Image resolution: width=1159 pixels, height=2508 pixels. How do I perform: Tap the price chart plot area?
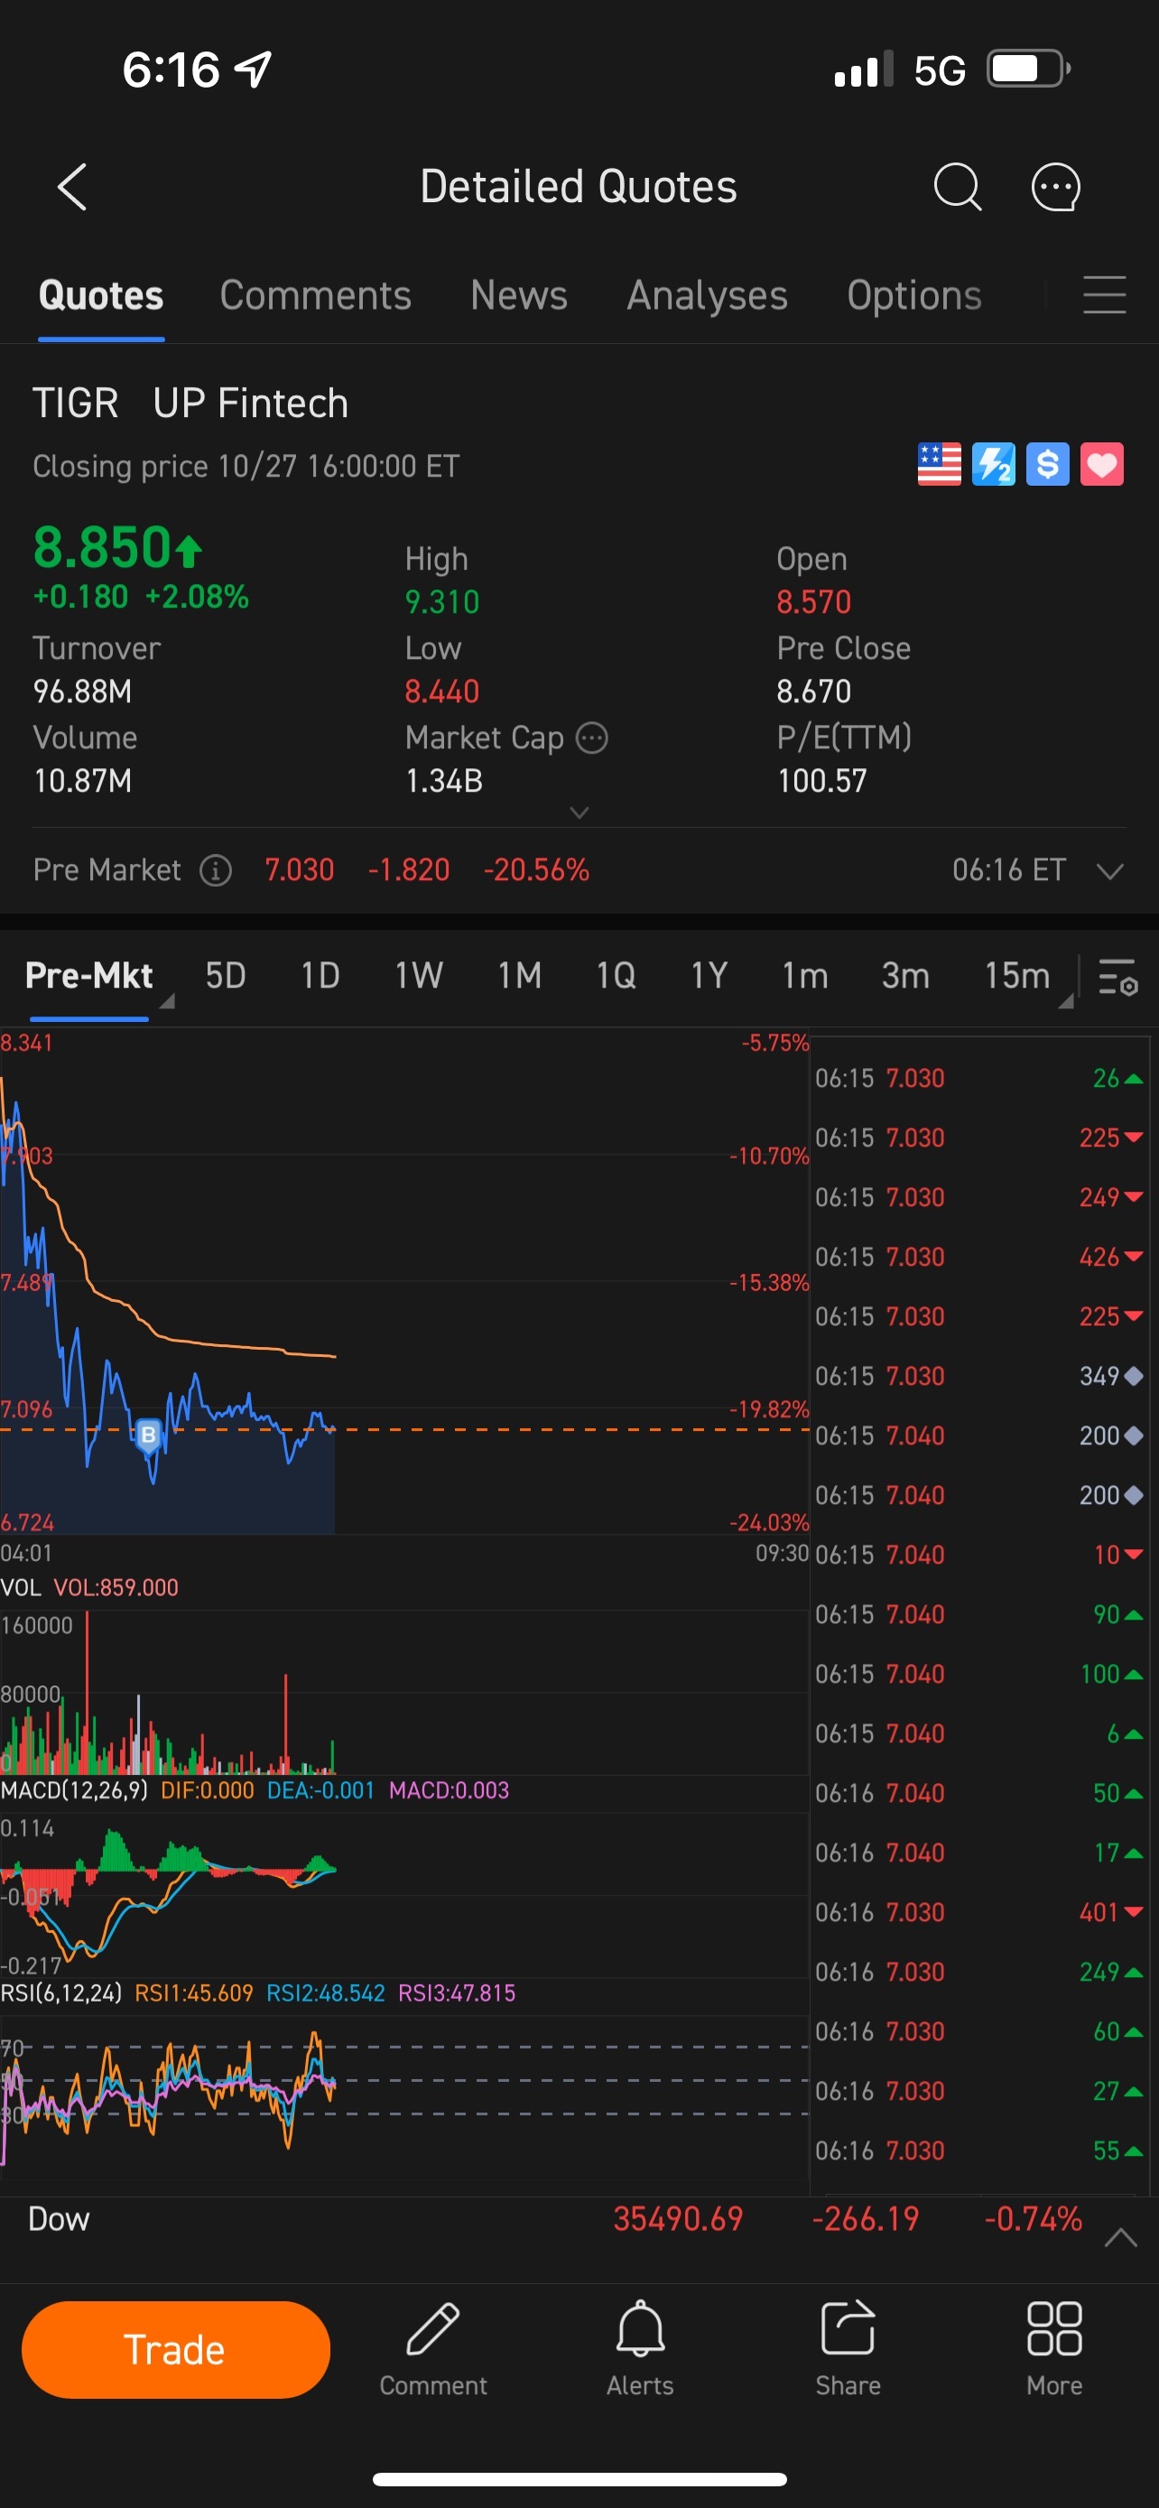[403, 1283]
